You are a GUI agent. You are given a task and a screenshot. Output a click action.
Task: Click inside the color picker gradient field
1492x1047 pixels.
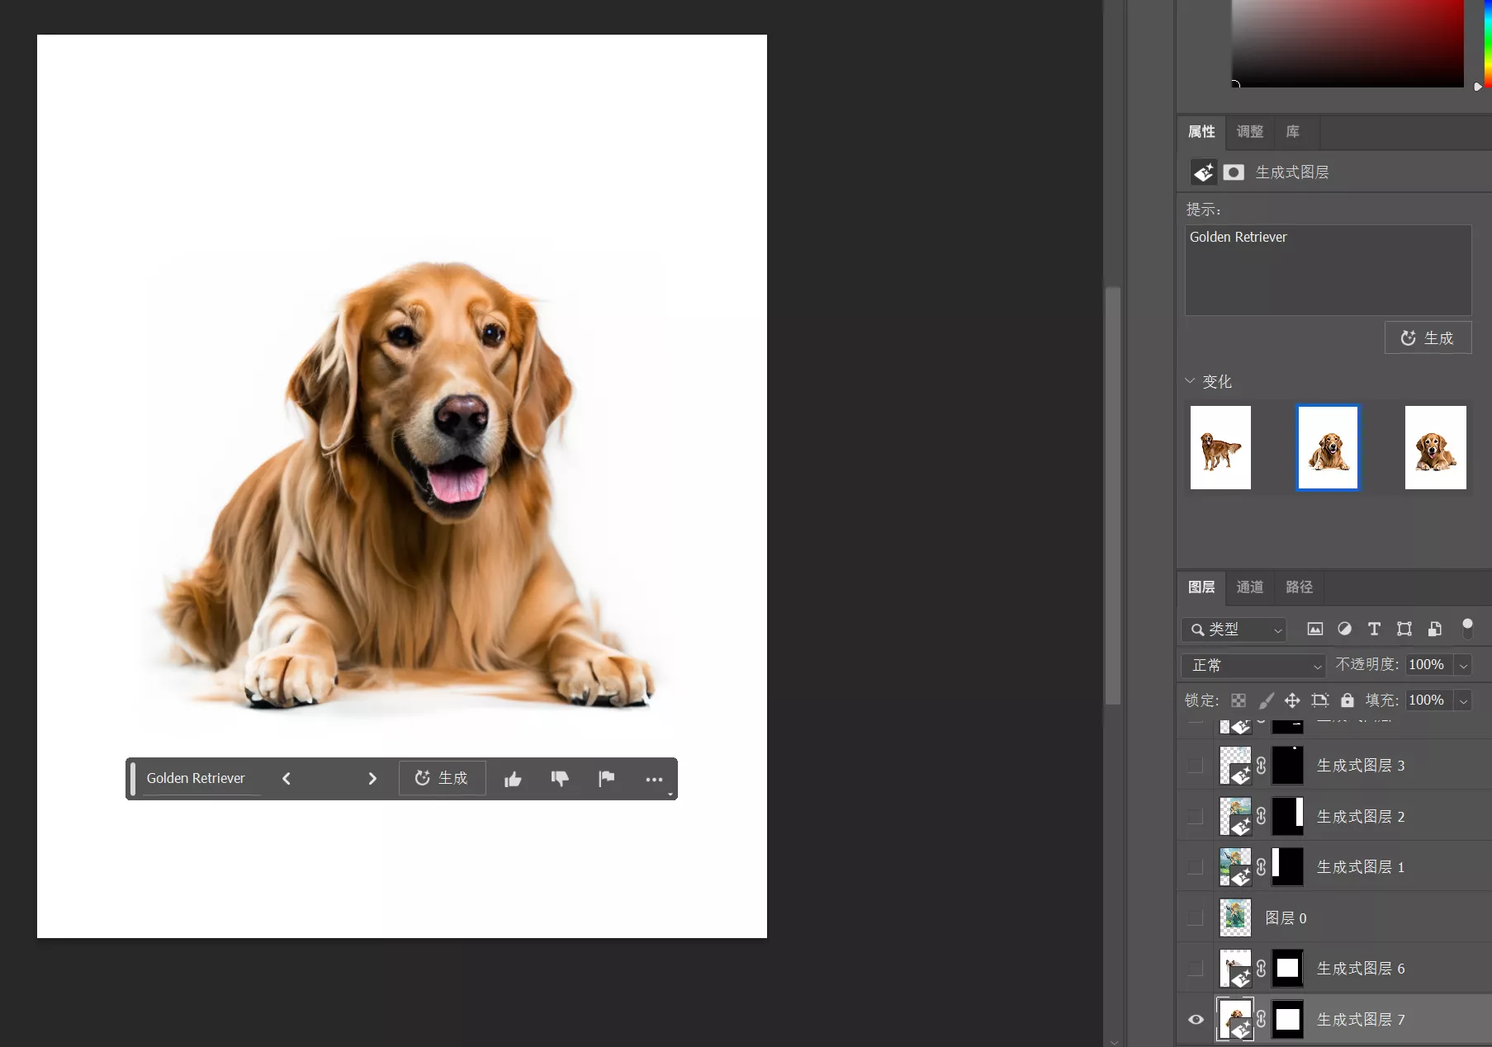(x=1347, y=43)
